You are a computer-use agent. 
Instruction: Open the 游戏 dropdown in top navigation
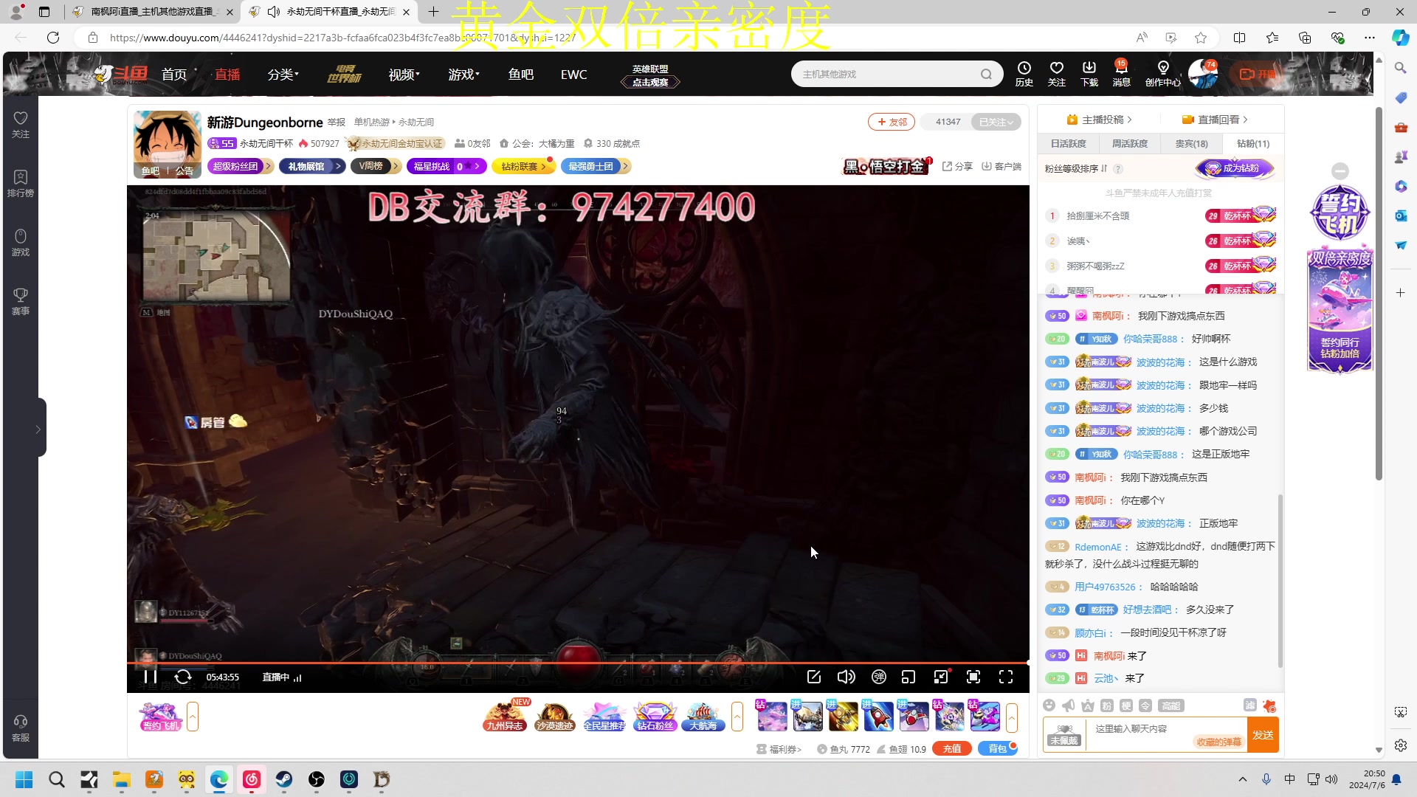[464, 75]
